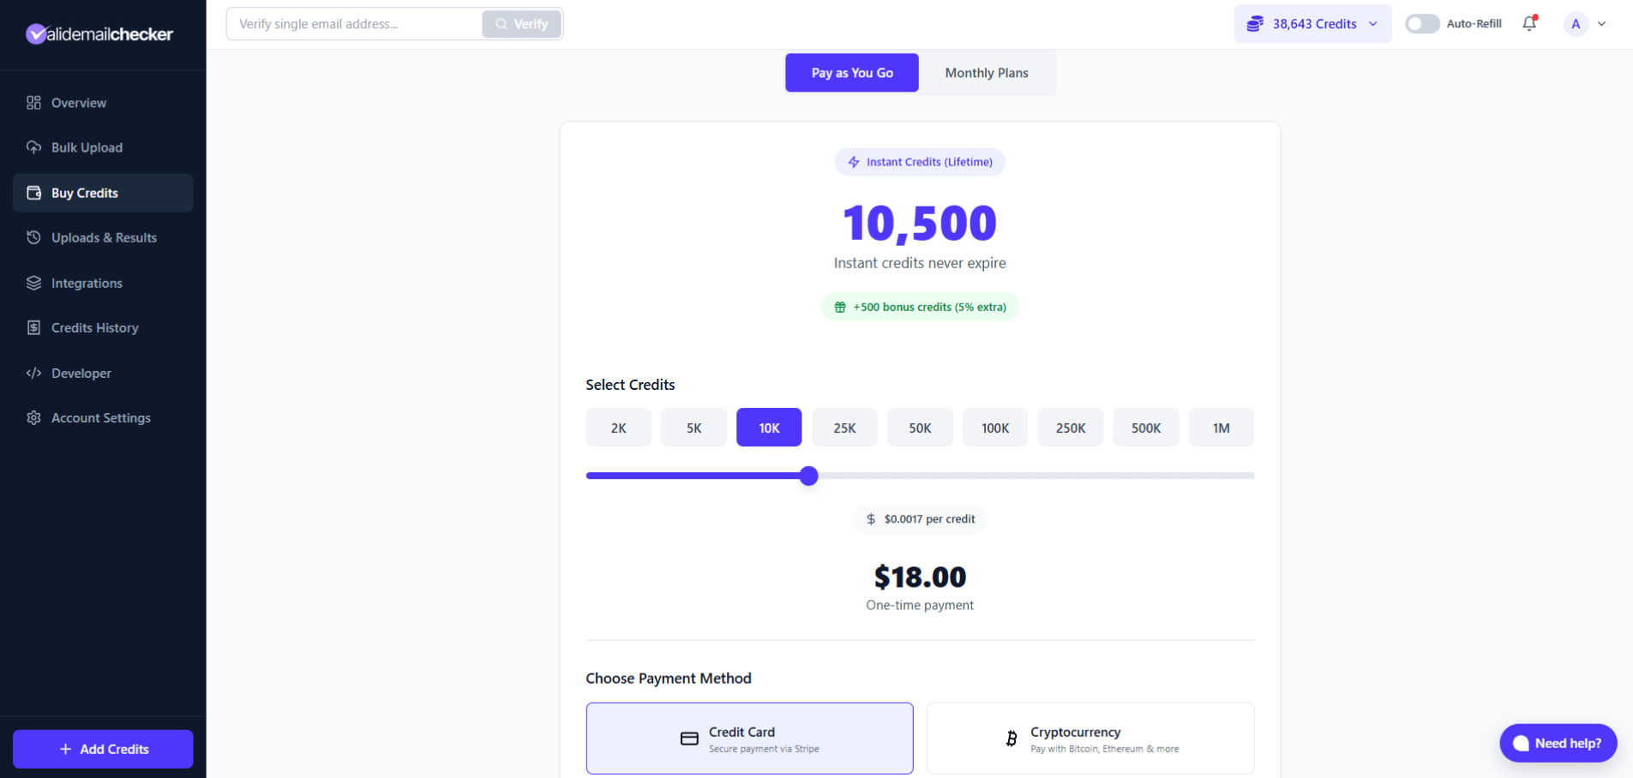Open the Overview section icon
This screenshot has height=778, width=1633.
pos(33,102)
